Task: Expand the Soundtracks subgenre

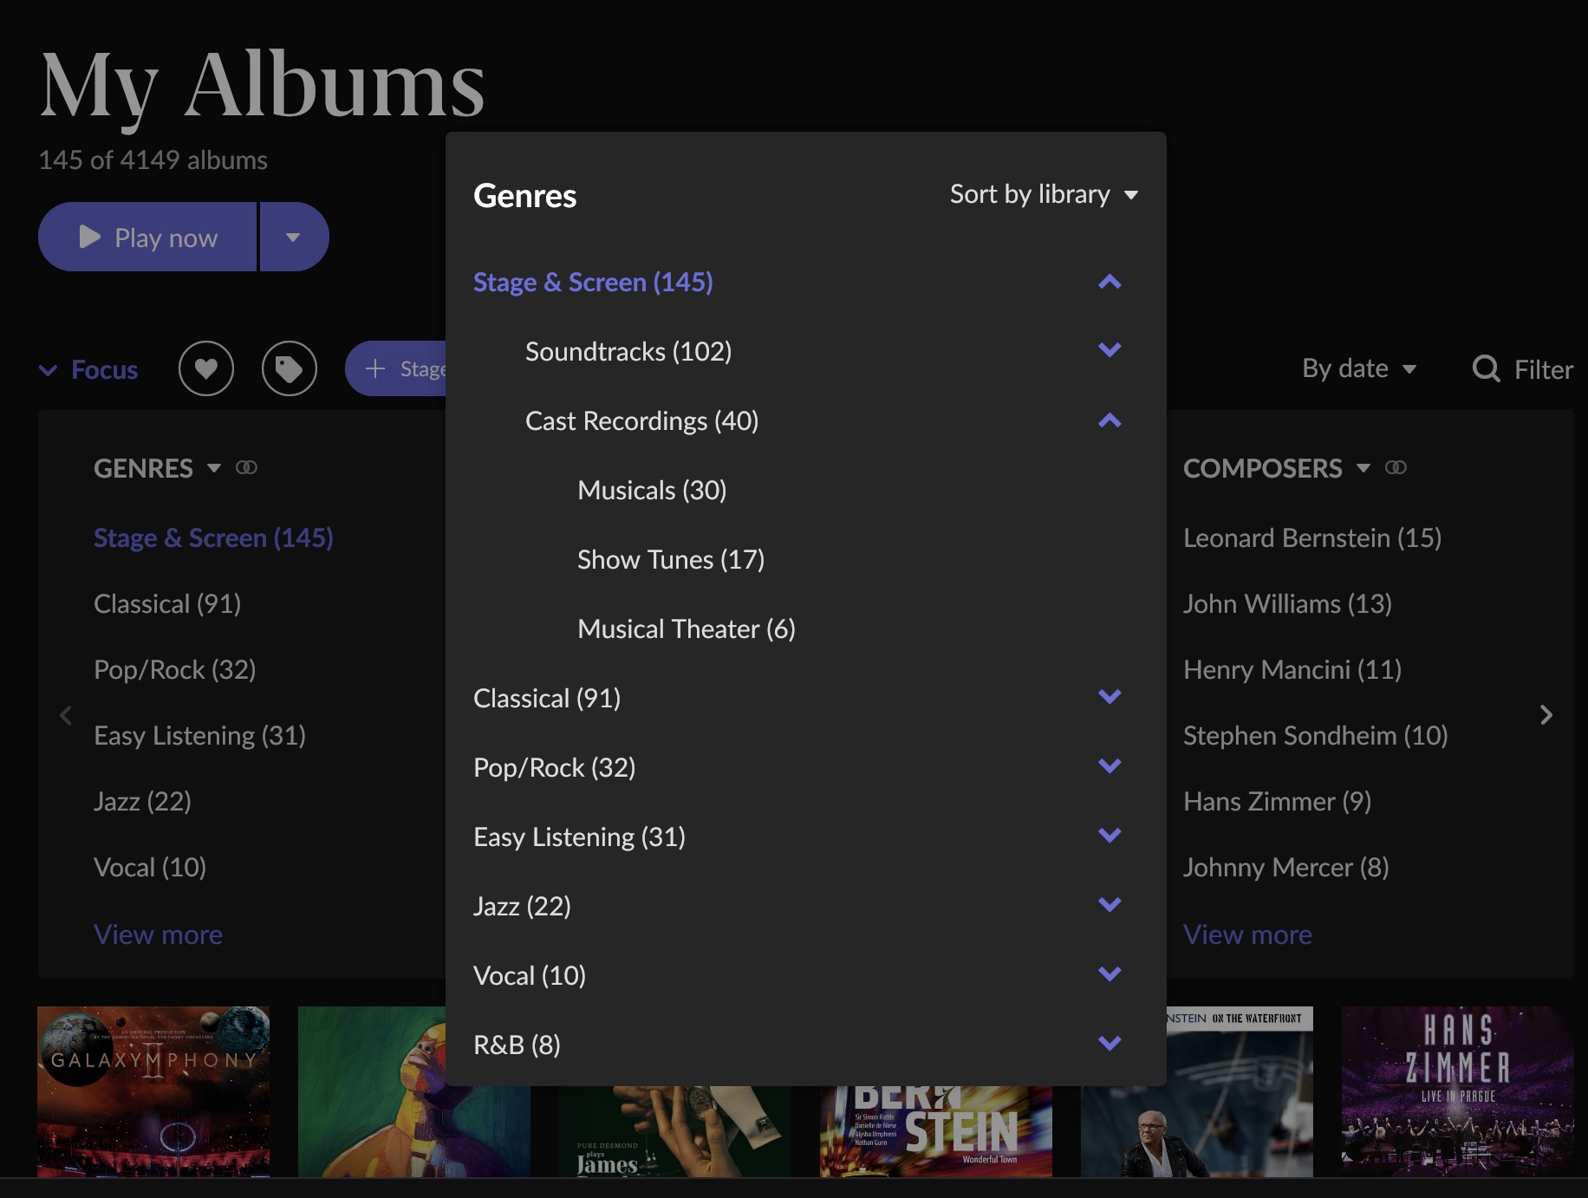Action: point(1110,351)
